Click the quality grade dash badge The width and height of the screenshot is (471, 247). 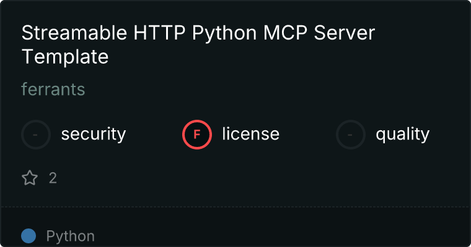click(351, 134)
